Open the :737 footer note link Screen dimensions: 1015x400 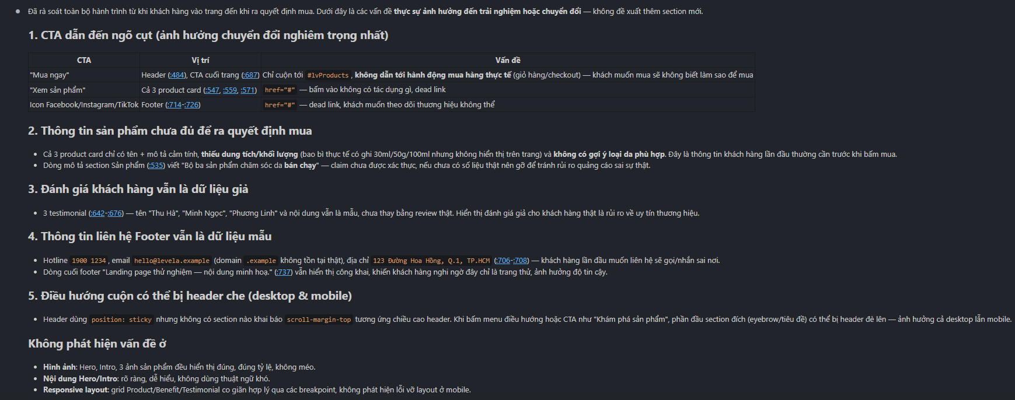[x=284, y=272]
